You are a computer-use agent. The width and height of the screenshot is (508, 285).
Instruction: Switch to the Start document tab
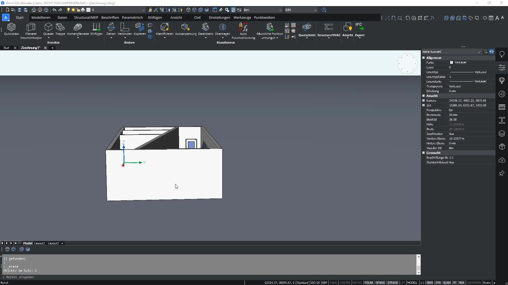point(6,48)
